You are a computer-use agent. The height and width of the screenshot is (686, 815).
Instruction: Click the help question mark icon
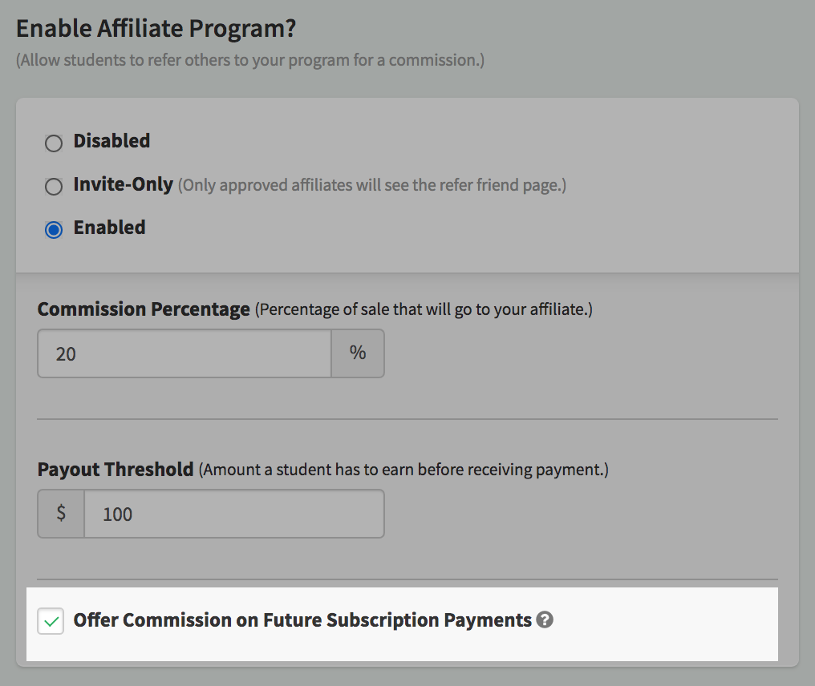pos(544,619)
